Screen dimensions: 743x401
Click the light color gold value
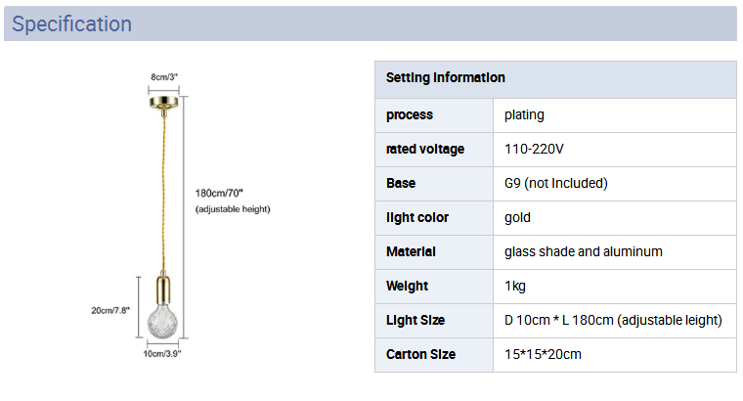tap(517, 217)
